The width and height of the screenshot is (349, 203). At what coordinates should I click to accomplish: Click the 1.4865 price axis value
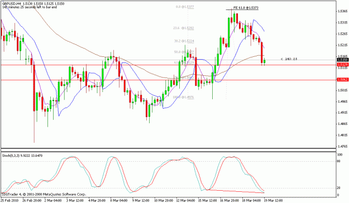342,124
